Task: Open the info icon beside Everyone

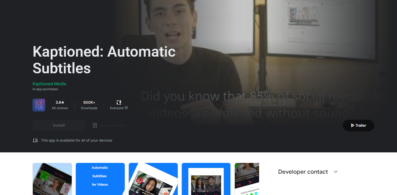Action: point(126,108)
